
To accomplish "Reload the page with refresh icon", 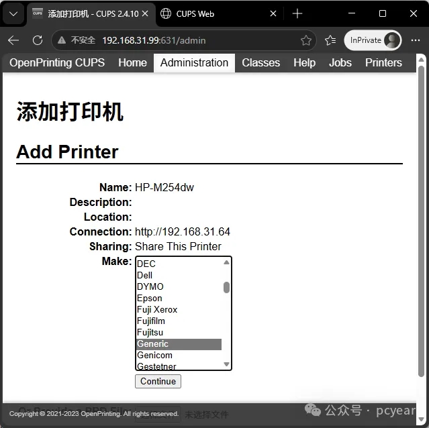I will [38, 40].
